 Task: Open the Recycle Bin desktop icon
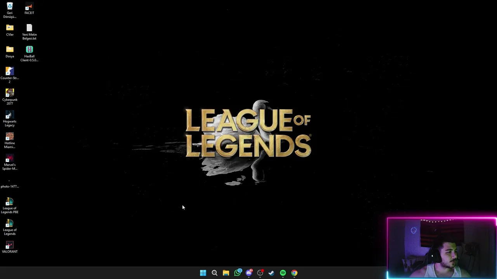coord(10,10)
